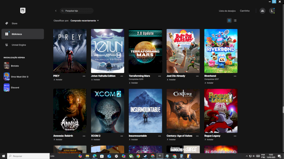Expand the Comprado recentemente sort dropdown
Viewport: 284px width, 159px height.
(84, 20)
